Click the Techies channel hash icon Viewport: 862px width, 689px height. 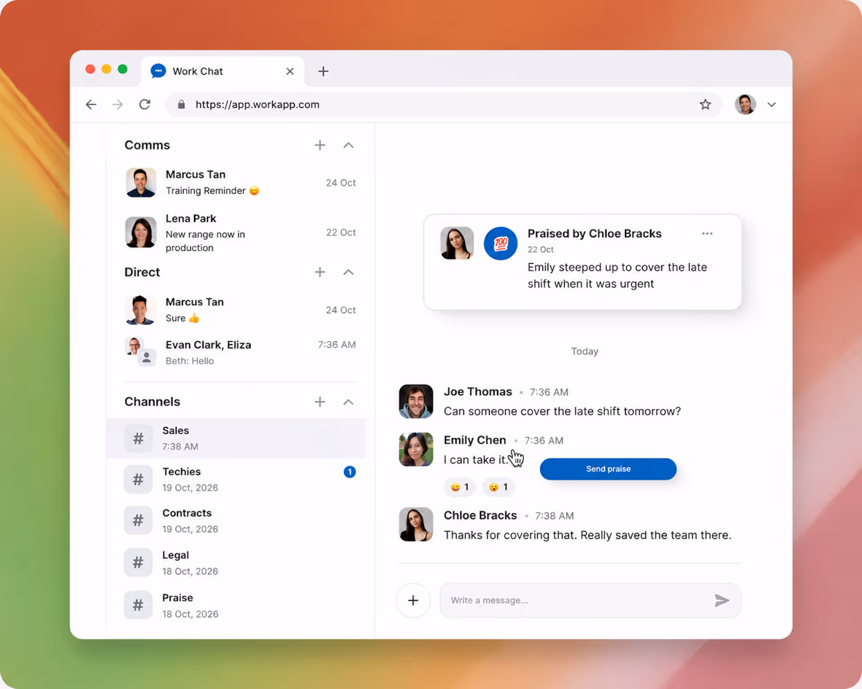(138, 480)
